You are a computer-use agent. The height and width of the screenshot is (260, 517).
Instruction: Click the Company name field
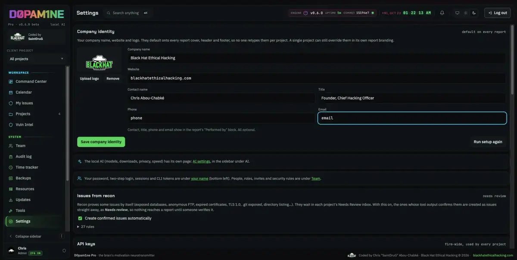click(317, 58)
